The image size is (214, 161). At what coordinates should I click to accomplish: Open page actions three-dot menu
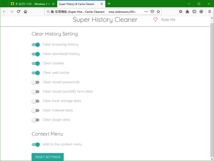(146, 12)
